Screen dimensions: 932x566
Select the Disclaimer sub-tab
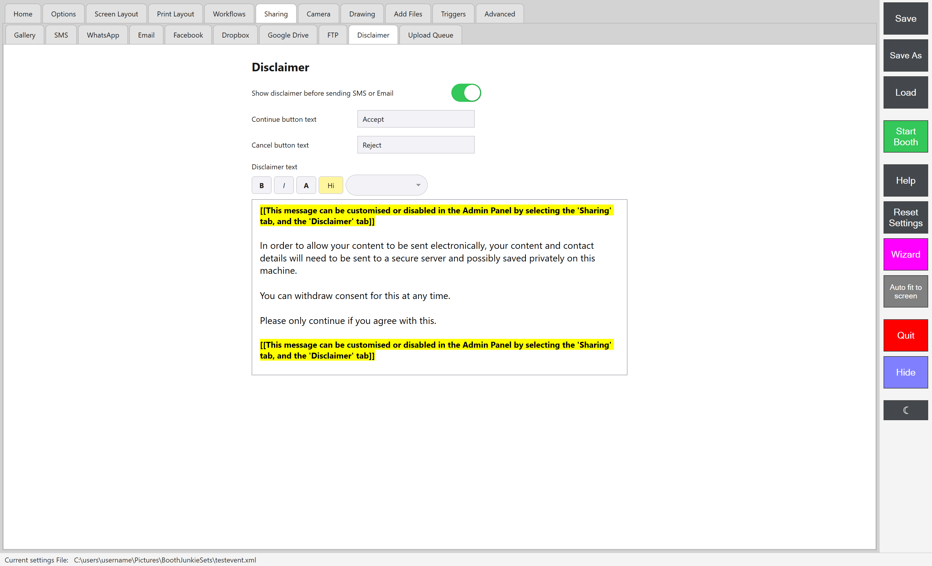click(x=373, y=35)
